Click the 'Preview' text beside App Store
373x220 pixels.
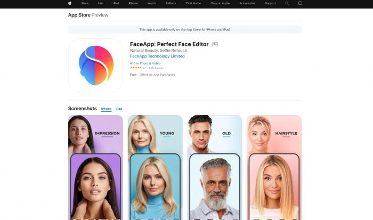[x=100, y=15]
